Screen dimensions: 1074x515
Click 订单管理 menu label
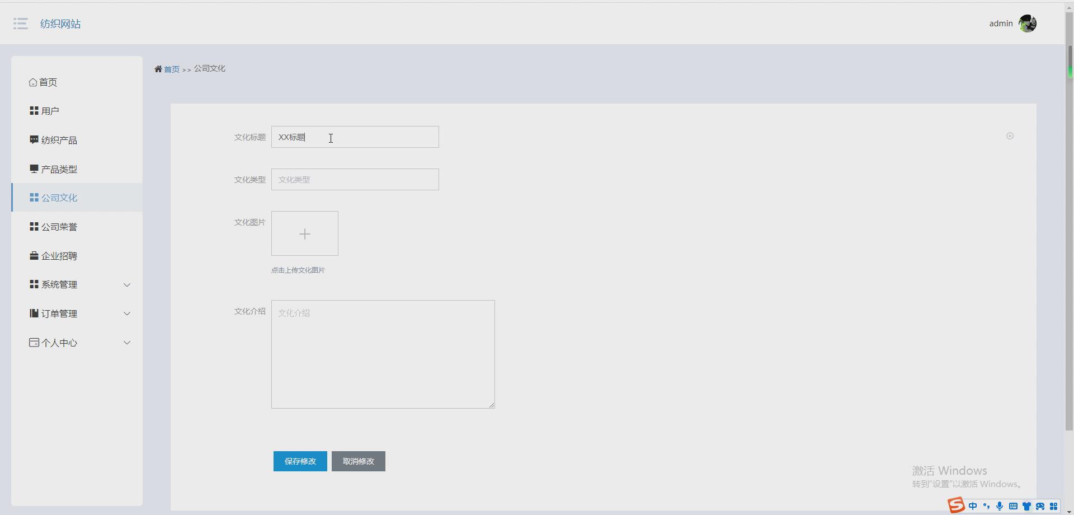(x=59, y=313)
